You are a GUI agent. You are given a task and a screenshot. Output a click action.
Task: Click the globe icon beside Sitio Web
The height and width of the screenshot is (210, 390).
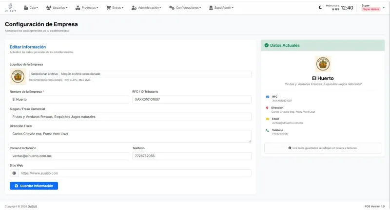click(x=14, y=173)
